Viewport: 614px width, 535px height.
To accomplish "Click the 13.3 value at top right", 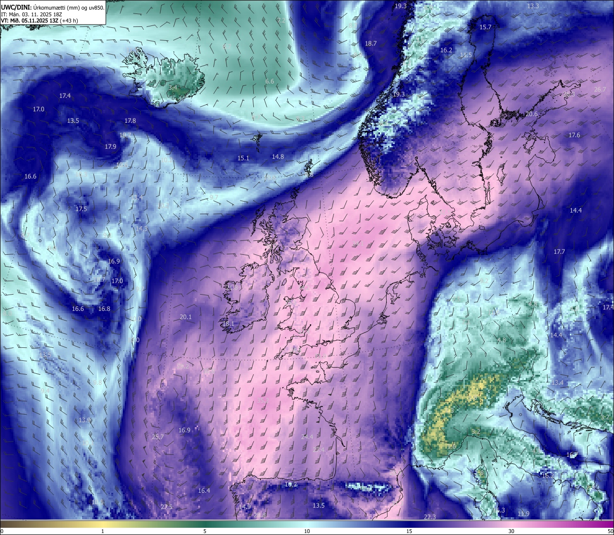I will pyautogui.click(x=533, y=6).
